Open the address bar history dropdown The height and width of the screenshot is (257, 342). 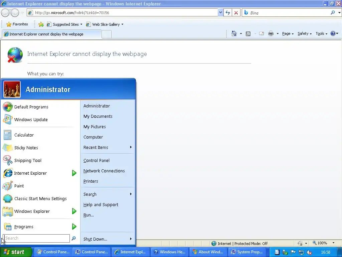coord(220,13)
